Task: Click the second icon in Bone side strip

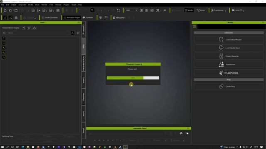Action: tap(4, 43)
